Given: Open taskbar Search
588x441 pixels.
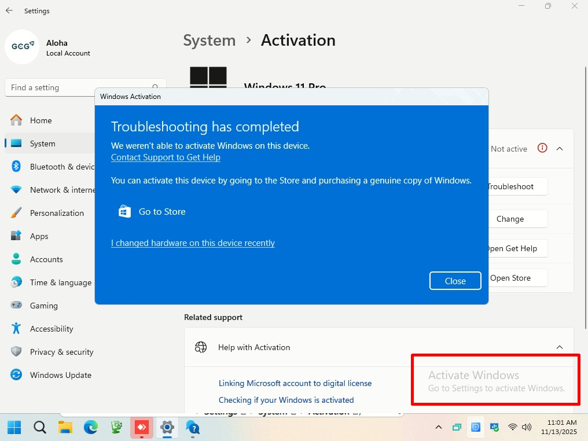Looking at the screenshot, I should (40, 428).
